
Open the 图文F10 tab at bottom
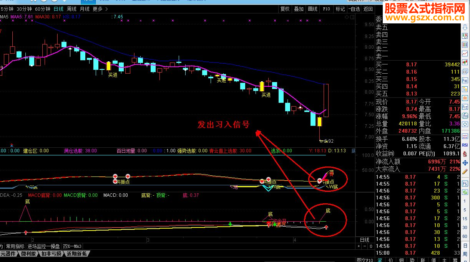(365, 260)
